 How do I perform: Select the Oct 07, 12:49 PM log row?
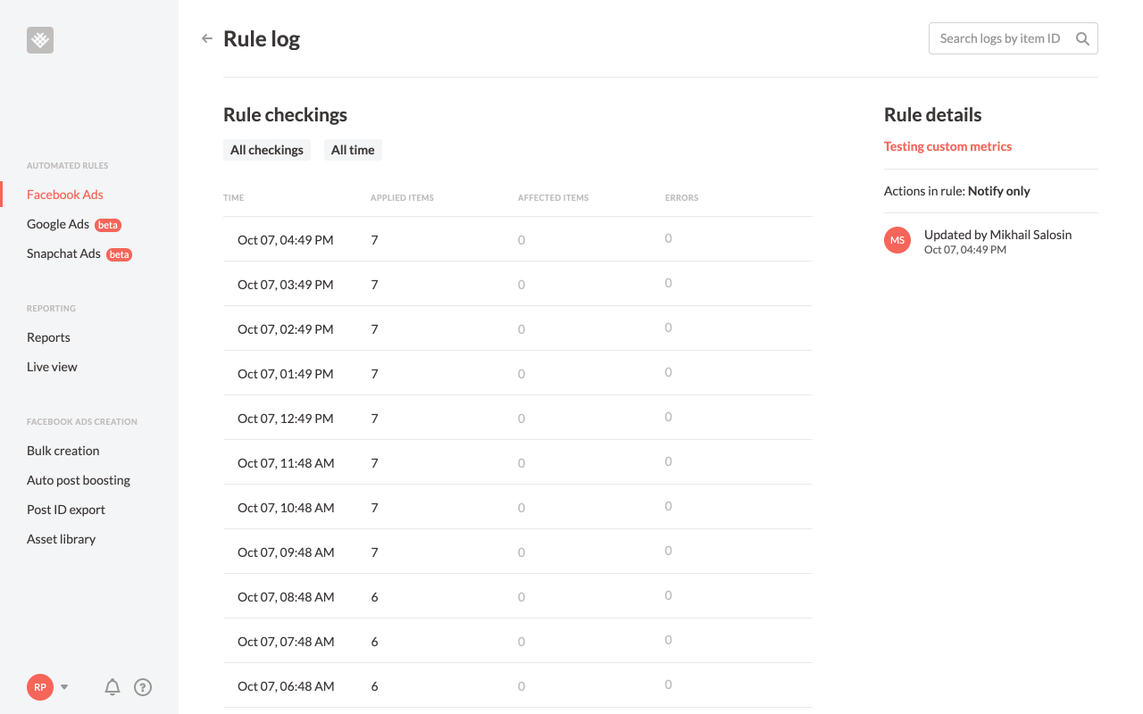coord(518,418)
